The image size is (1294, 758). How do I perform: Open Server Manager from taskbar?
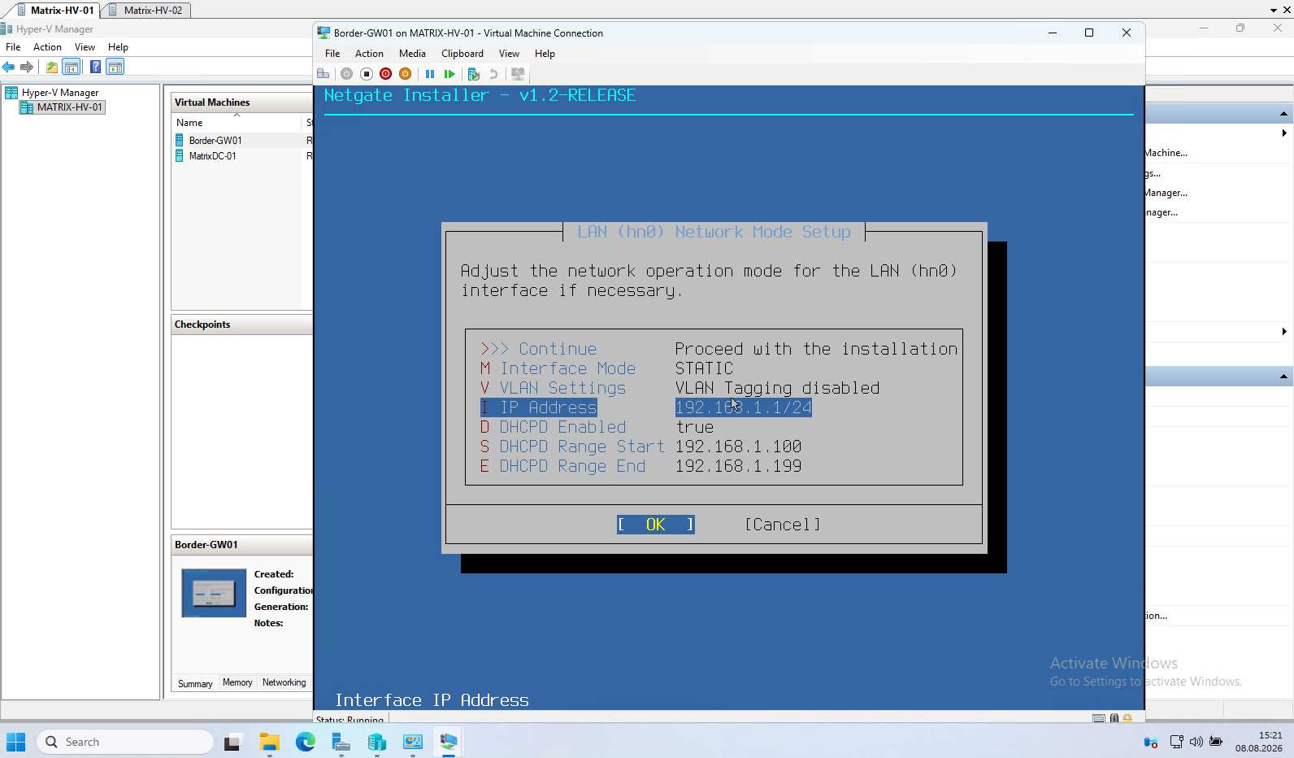pyautogui.click(x=341, y=742)
